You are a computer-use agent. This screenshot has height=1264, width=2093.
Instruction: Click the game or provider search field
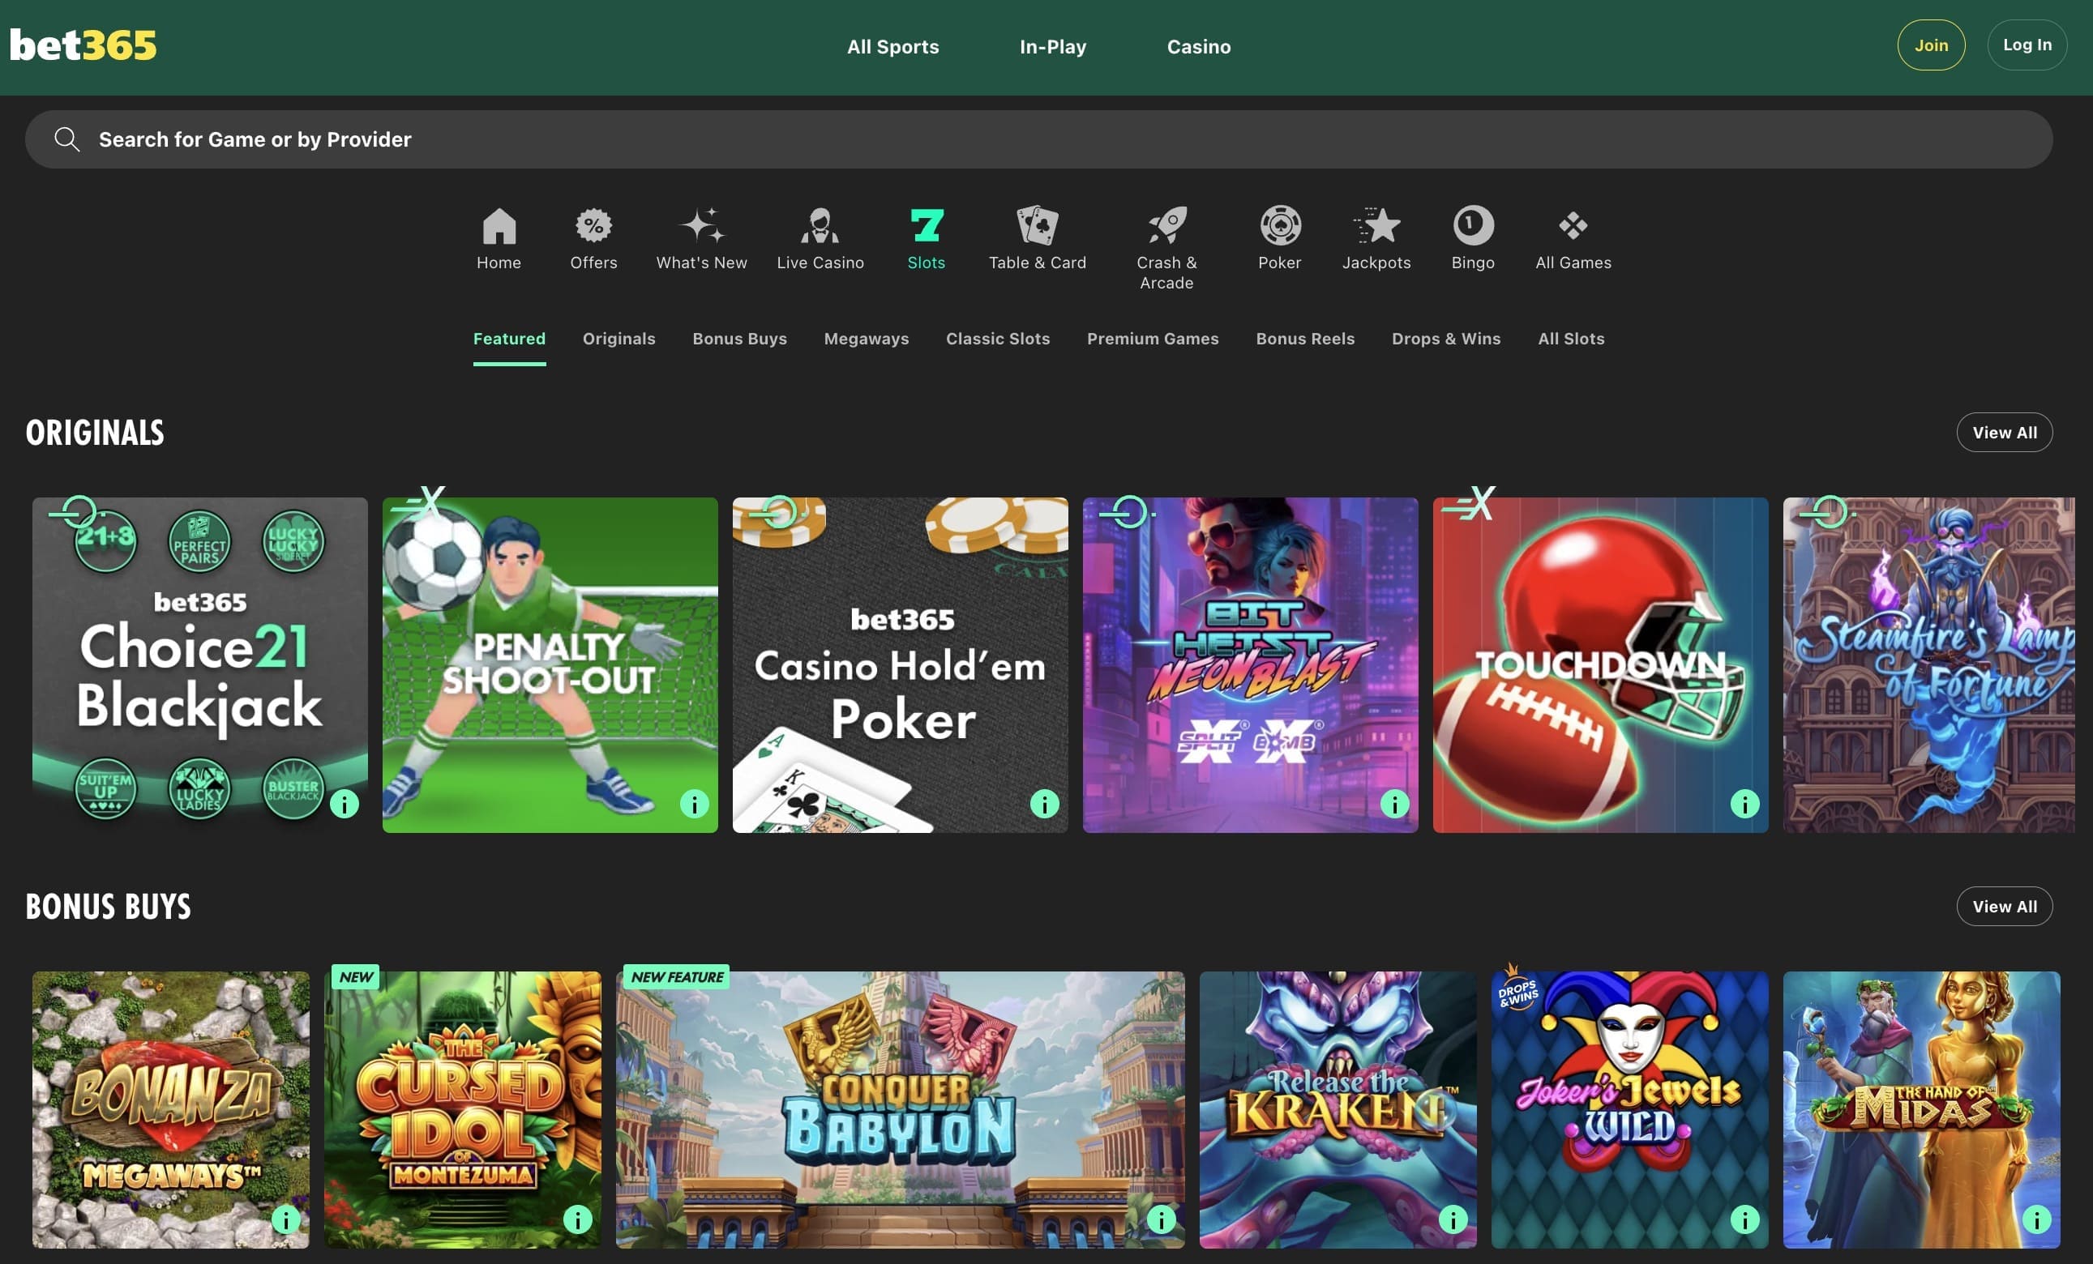click(x=1038, y=139)
